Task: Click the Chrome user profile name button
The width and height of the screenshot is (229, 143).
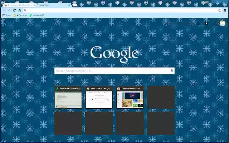Action: tap(206, 2)
